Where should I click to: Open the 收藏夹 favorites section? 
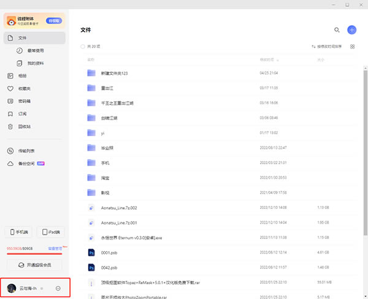point(24,88)
